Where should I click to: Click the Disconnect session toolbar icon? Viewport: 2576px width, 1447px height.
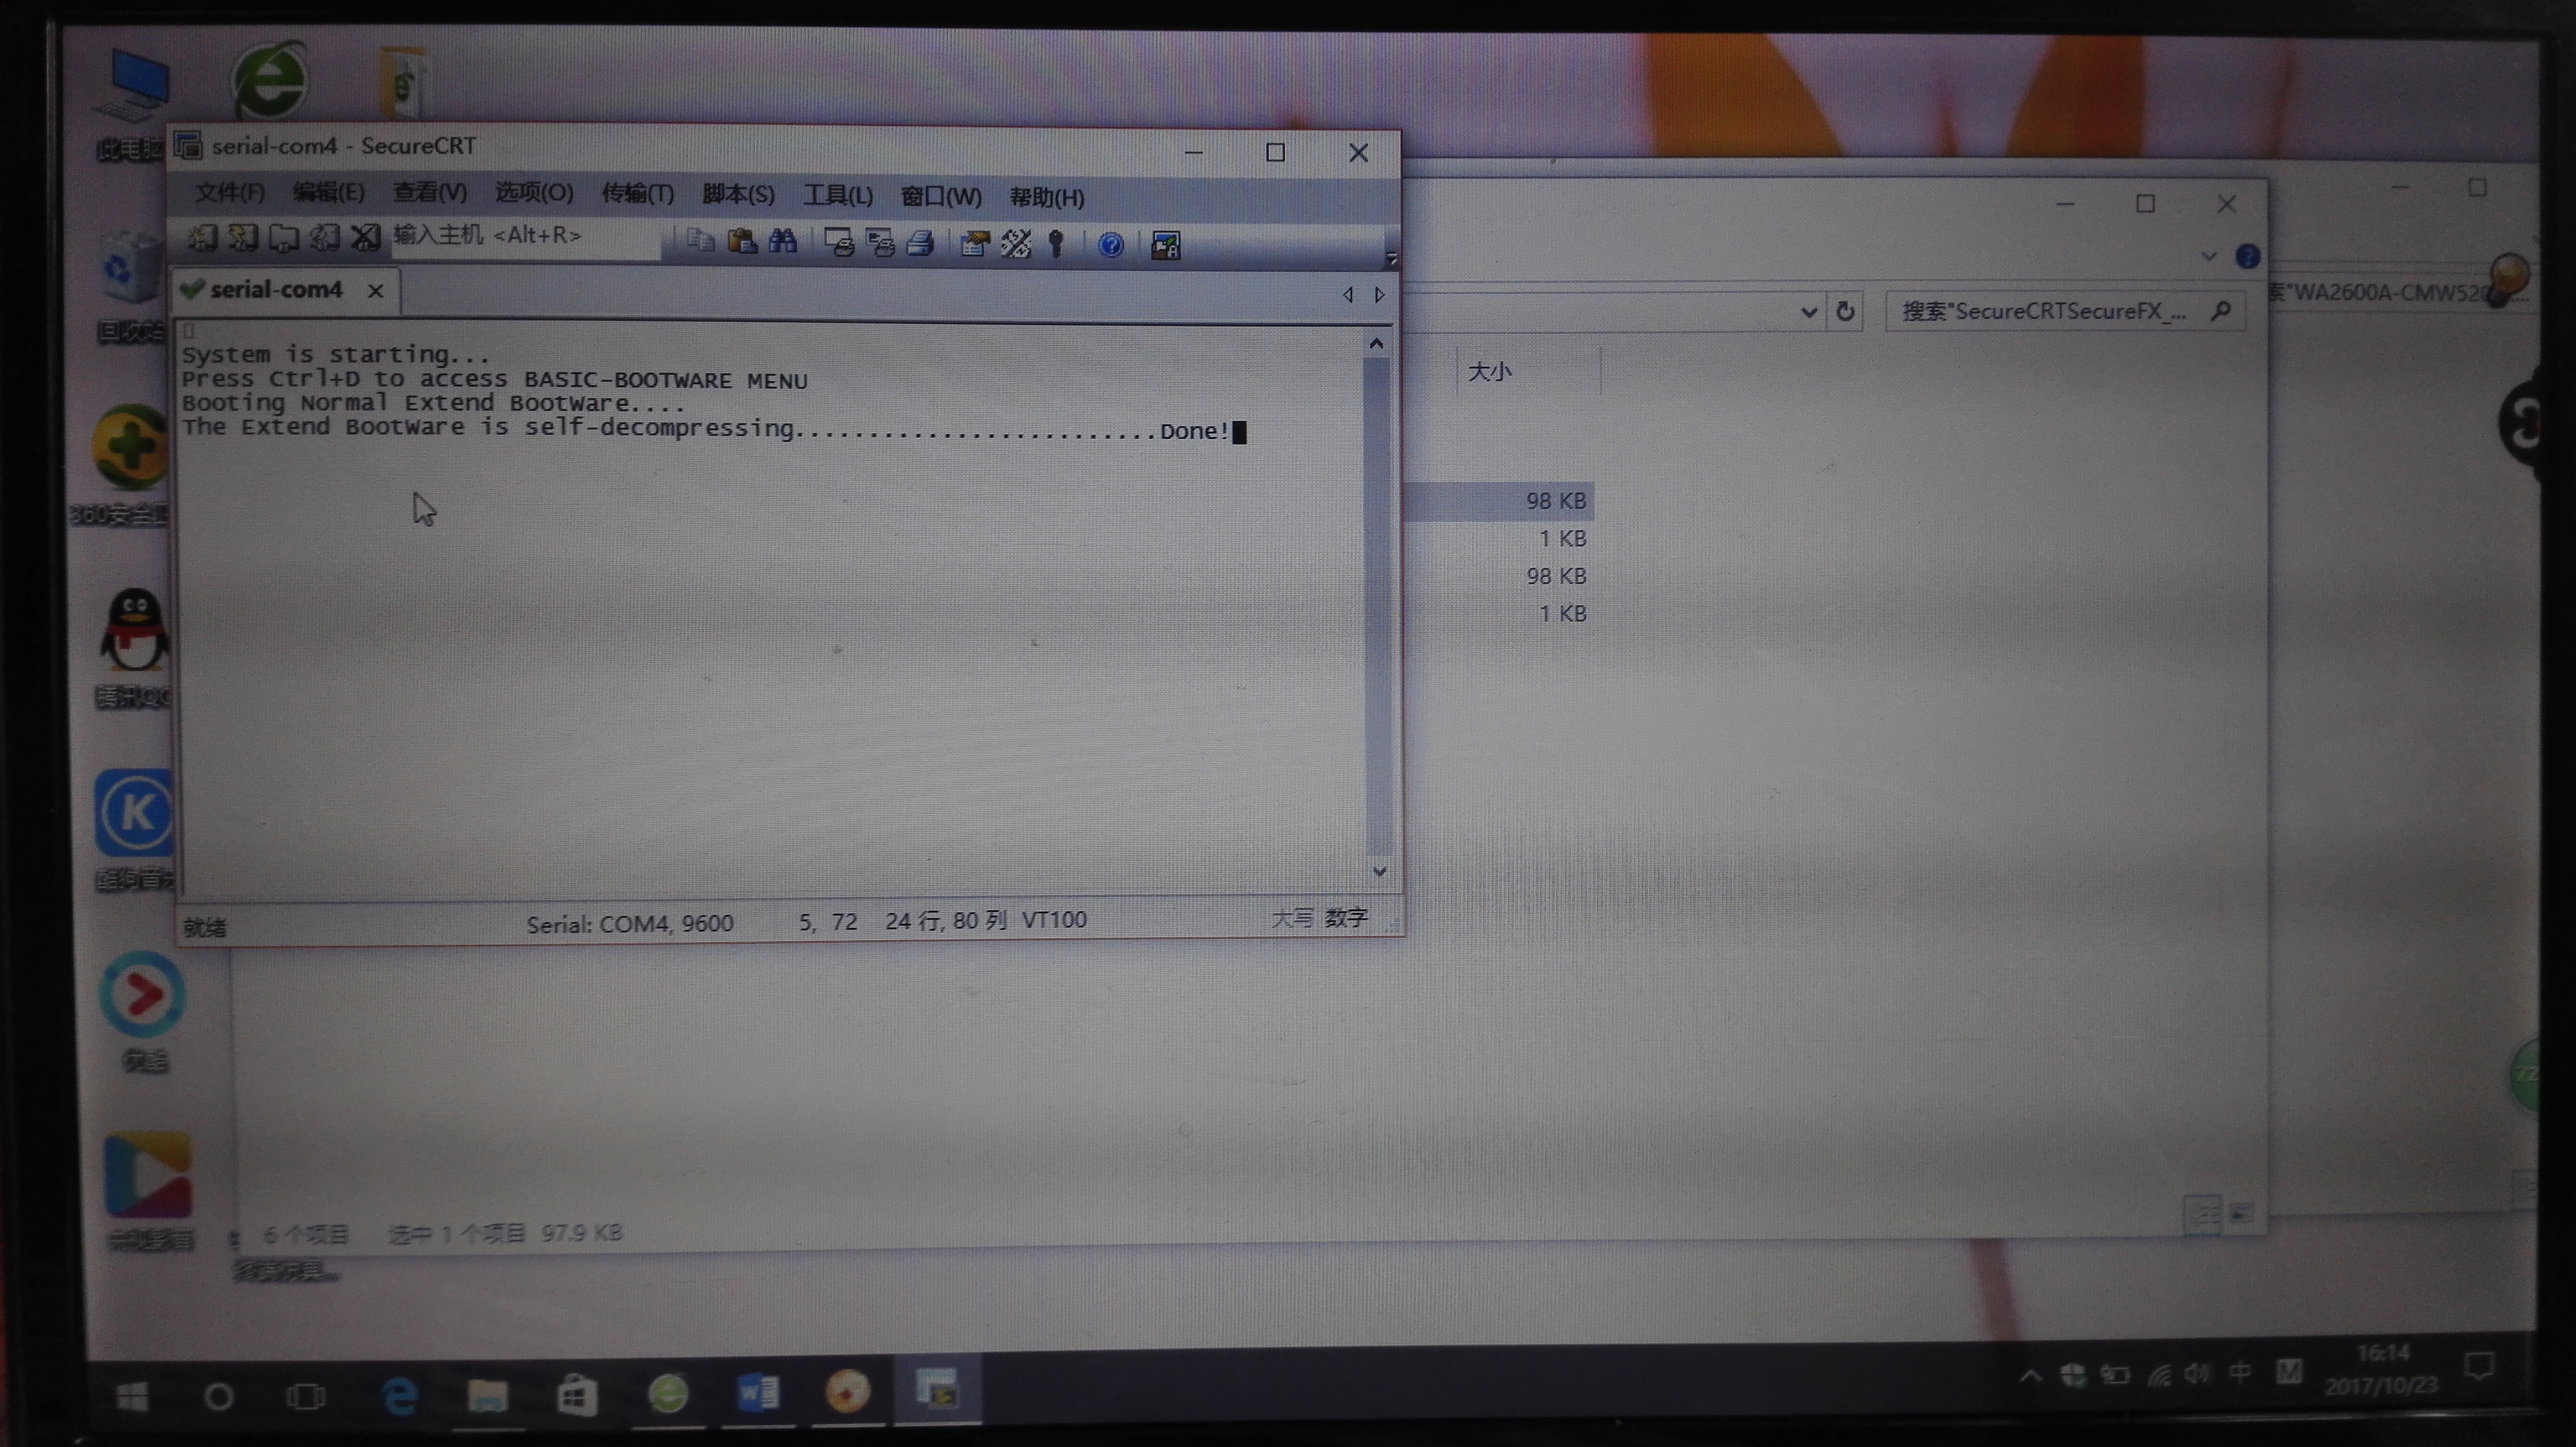[x=365, y=238]
